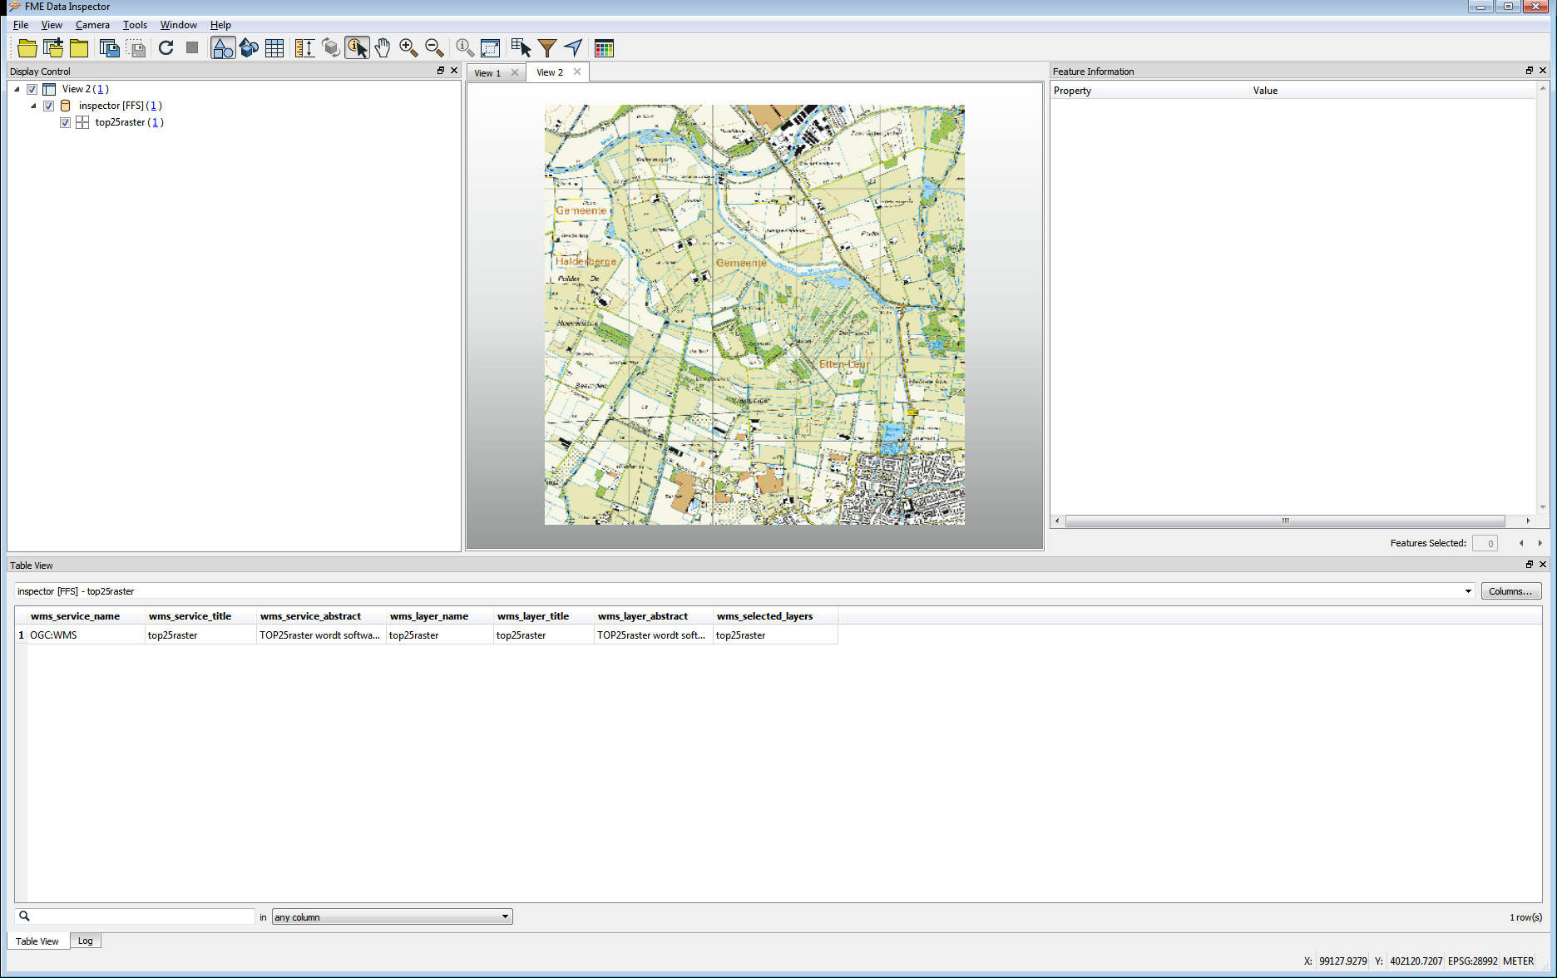1557x978 pixels.
Task: Open the Window menu
Action: click(x=178, y=25)
